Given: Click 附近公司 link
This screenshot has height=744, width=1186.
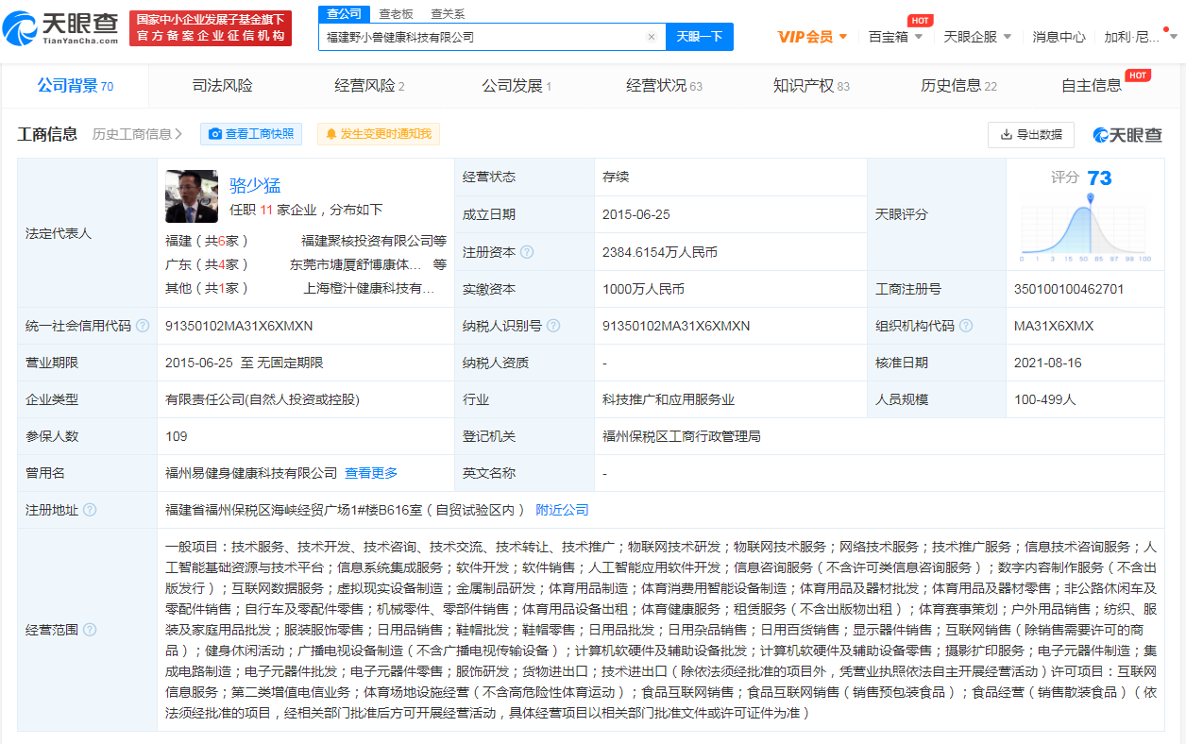Looking at the screenshot, I should [x=562, y=510].
